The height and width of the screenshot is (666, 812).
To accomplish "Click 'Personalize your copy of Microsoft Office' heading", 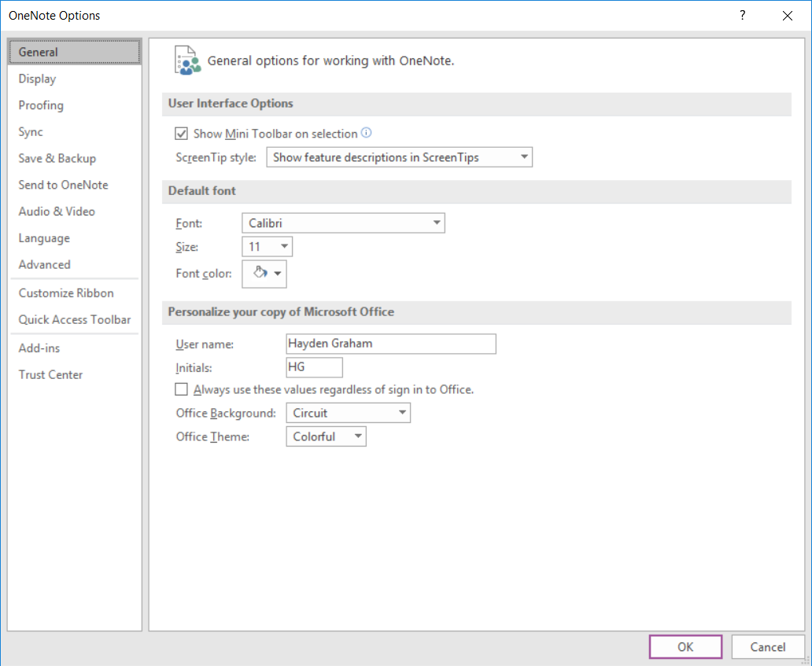I will pos(281,312).
